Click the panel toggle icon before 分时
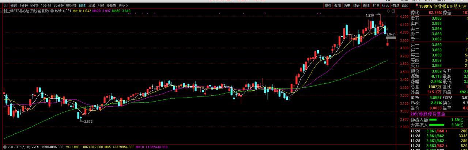The height and width of the screenshot is (150, 468). pos(5,5)
